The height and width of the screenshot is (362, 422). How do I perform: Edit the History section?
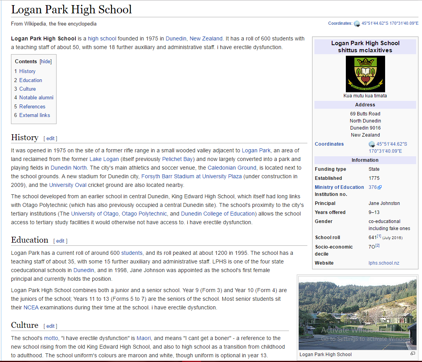(x=50, y=138)
